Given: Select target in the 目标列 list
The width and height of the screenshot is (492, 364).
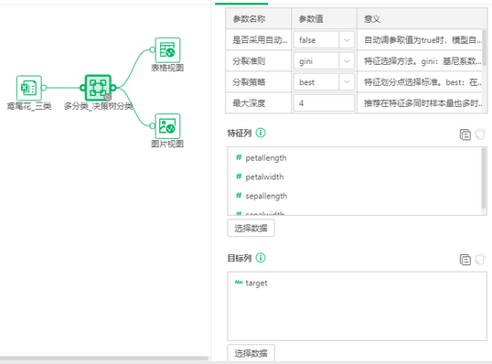Looking at the screenshot, I should [256, 283].
